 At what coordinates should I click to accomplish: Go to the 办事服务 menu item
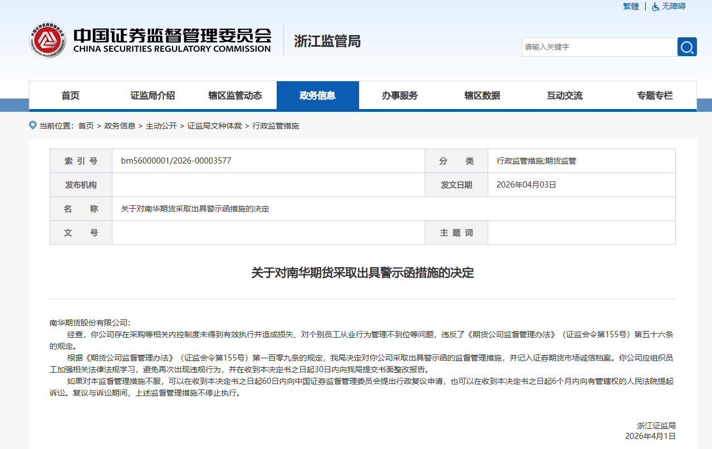(x=400, y=96)
